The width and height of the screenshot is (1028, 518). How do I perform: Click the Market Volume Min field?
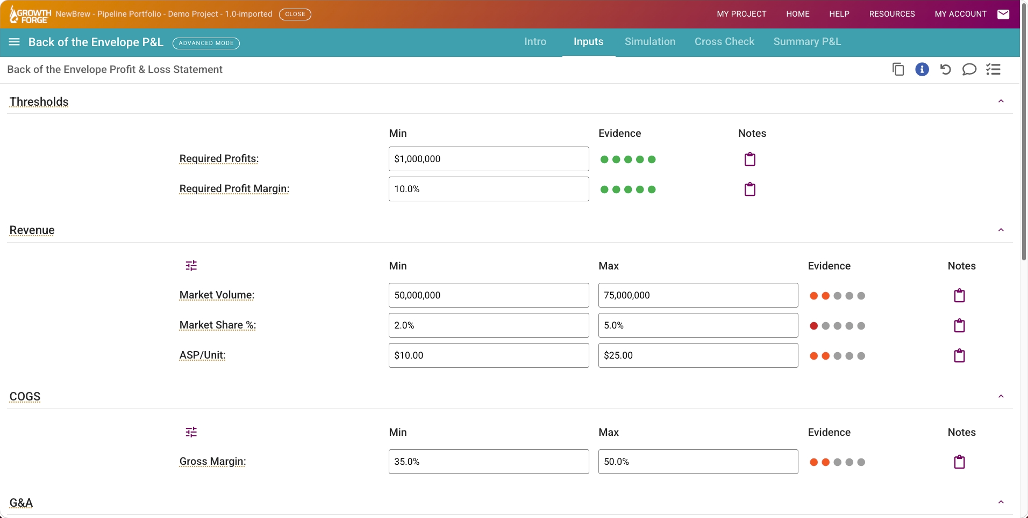[489, 295]
